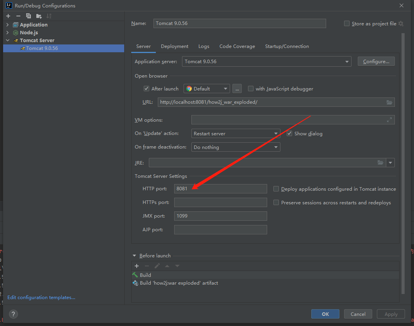Viewport: 414px width, 326px height.
Task: Click the Save Configuration to folder icon
Action: tap(39, 16)
